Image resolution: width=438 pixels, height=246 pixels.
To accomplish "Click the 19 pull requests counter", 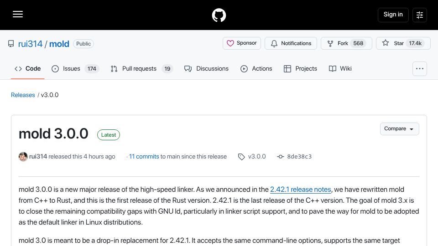I will click(x=167, y=69).
